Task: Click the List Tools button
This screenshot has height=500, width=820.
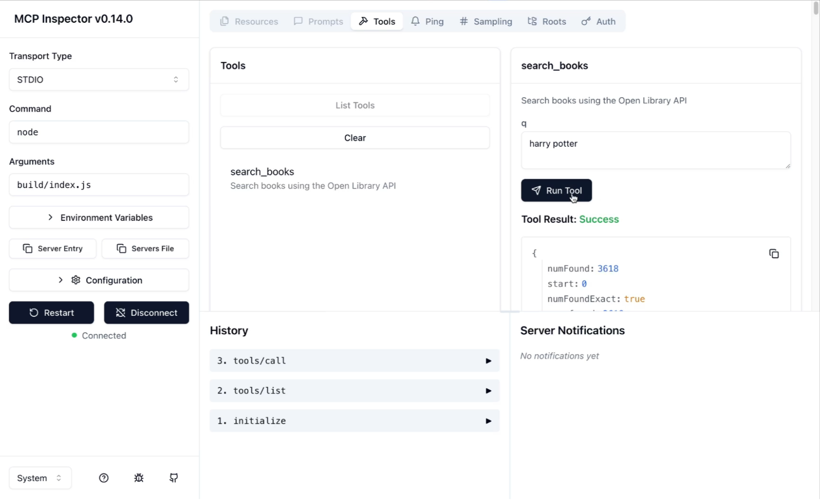Action: click(x=355, y=105)
